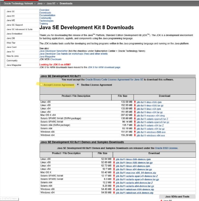The height and width of the screenshot is (201, 199).
Task: Click download icon for solaris-x64-demos.tar.gz
Action: (114, 186)
